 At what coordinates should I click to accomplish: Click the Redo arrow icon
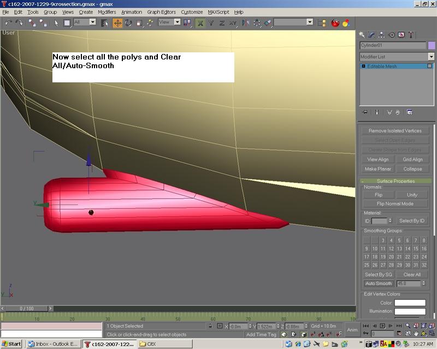tap(19, 23)
